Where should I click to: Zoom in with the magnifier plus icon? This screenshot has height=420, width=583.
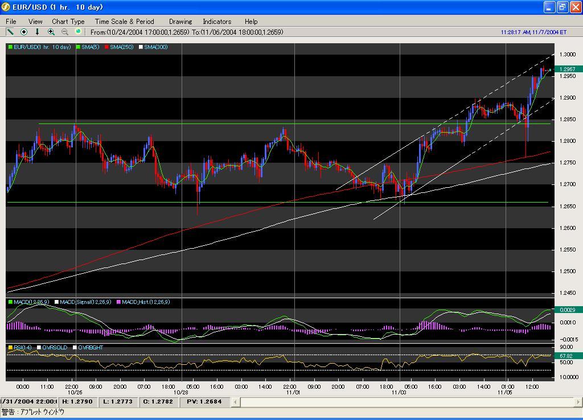tap(51, 32)
